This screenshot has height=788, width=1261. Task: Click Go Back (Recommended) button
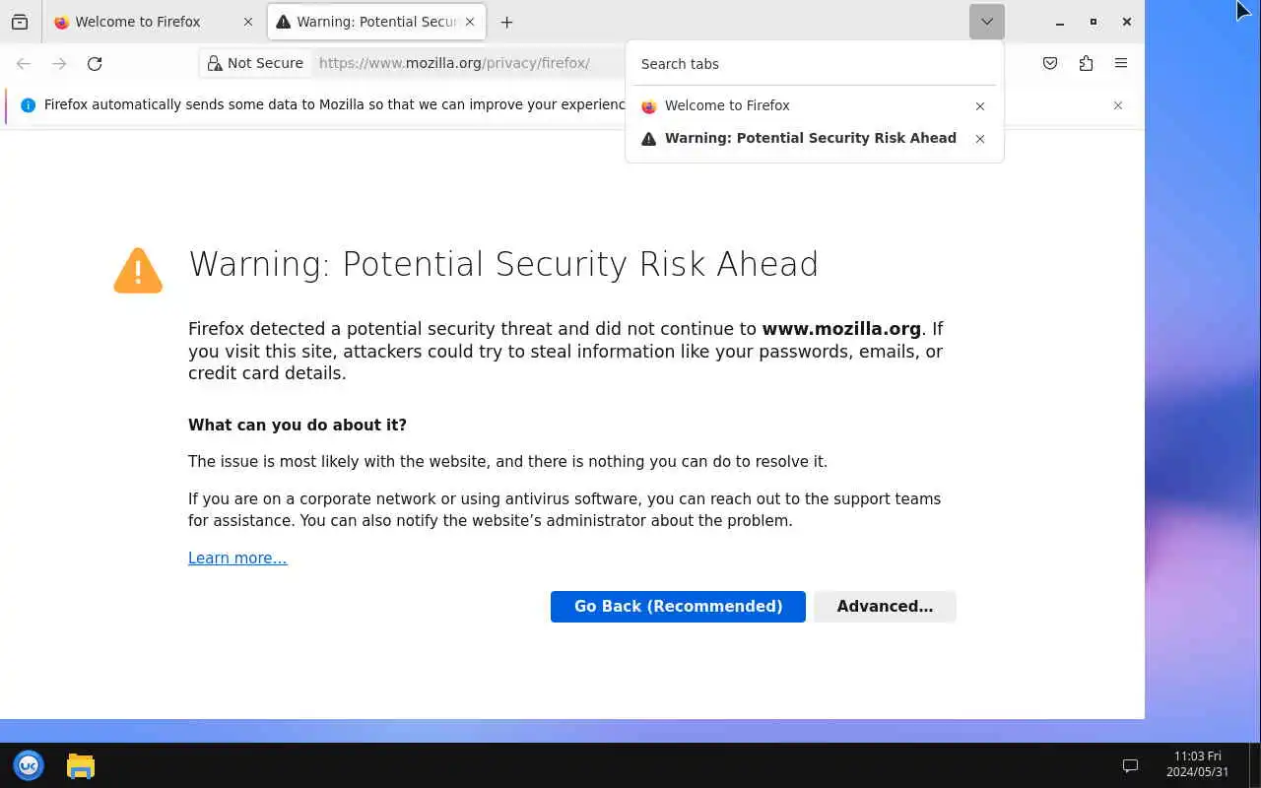(678, 607)
